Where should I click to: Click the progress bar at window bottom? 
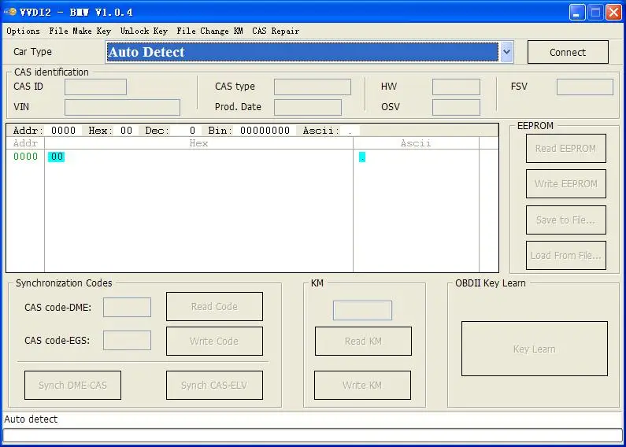pos(313,435)
